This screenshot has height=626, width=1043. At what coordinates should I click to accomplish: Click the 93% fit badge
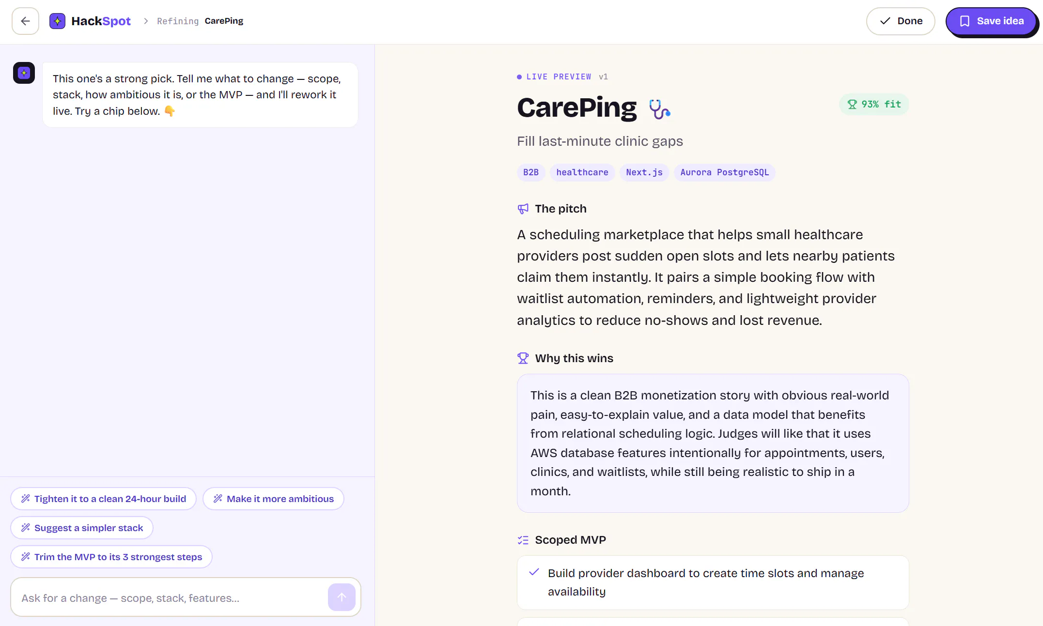click(874, 104)
